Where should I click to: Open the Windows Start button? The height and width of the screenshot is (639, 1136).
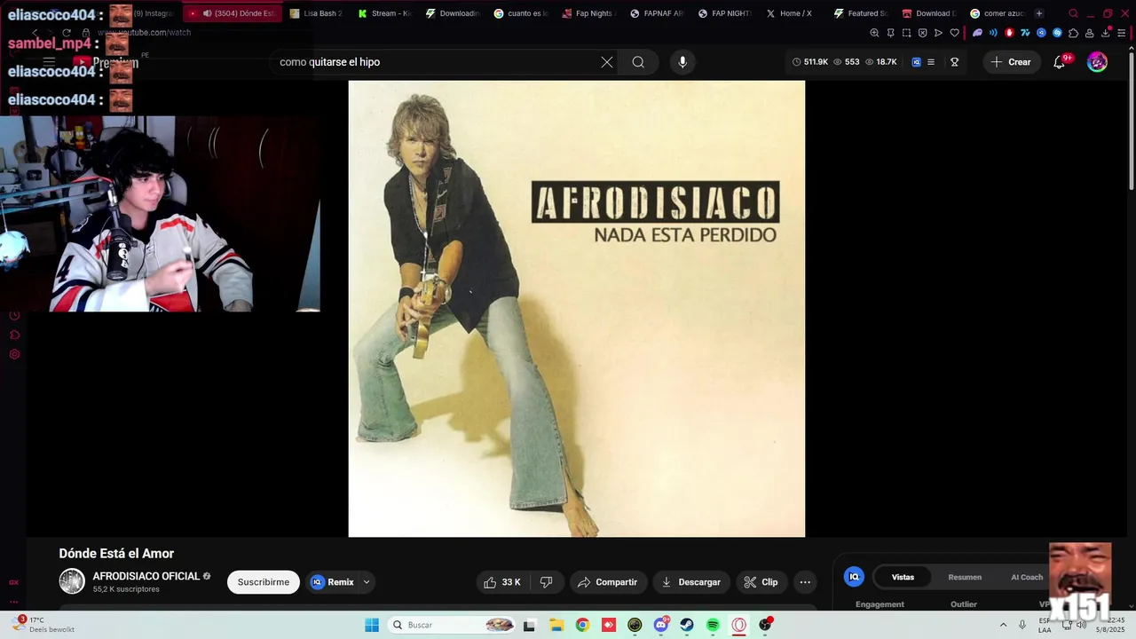pos(372,625)
